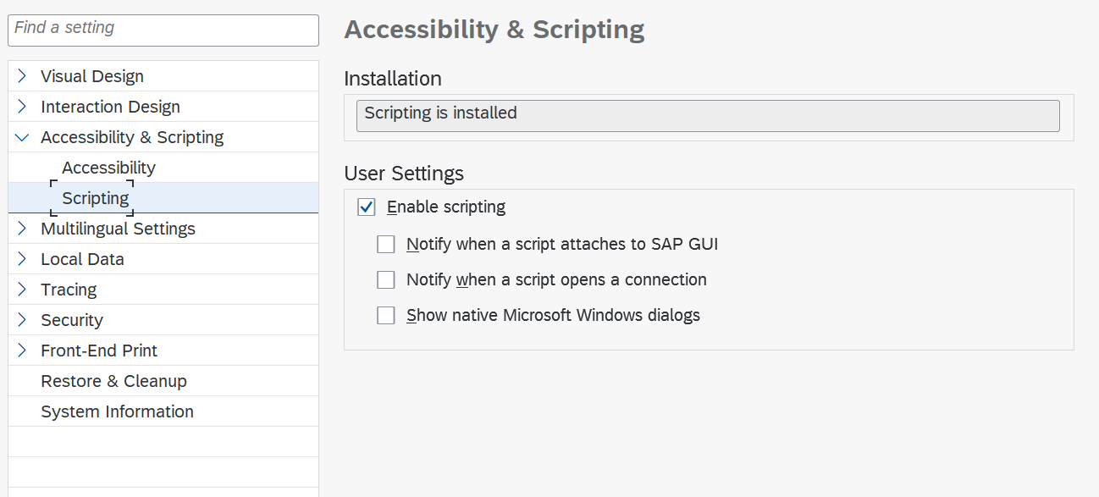Expand the Front-End Print section
This screenshot has height=497, width=1099.
pyautogui.click(x=21, y=350)
